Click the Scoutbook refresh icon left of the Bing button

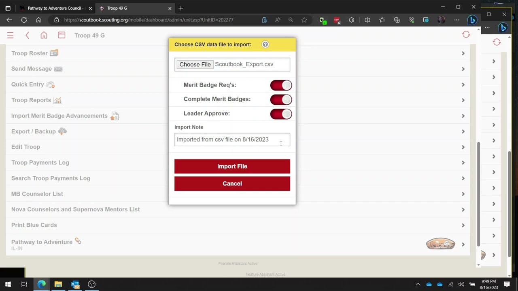click(466, 35)
